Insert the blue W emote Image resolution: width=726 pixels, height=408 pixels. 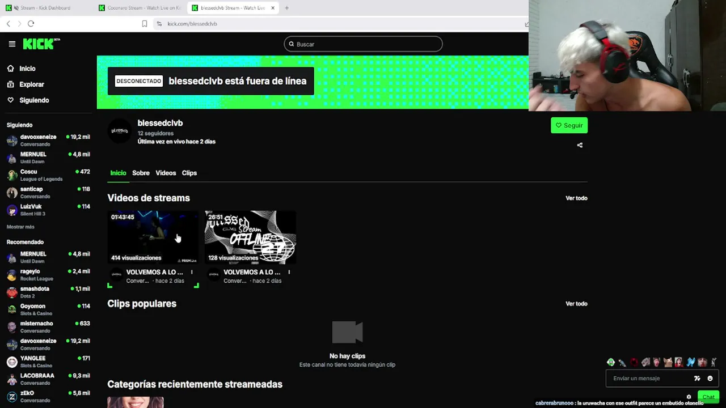pyautogui.click(x=690, y=362)
